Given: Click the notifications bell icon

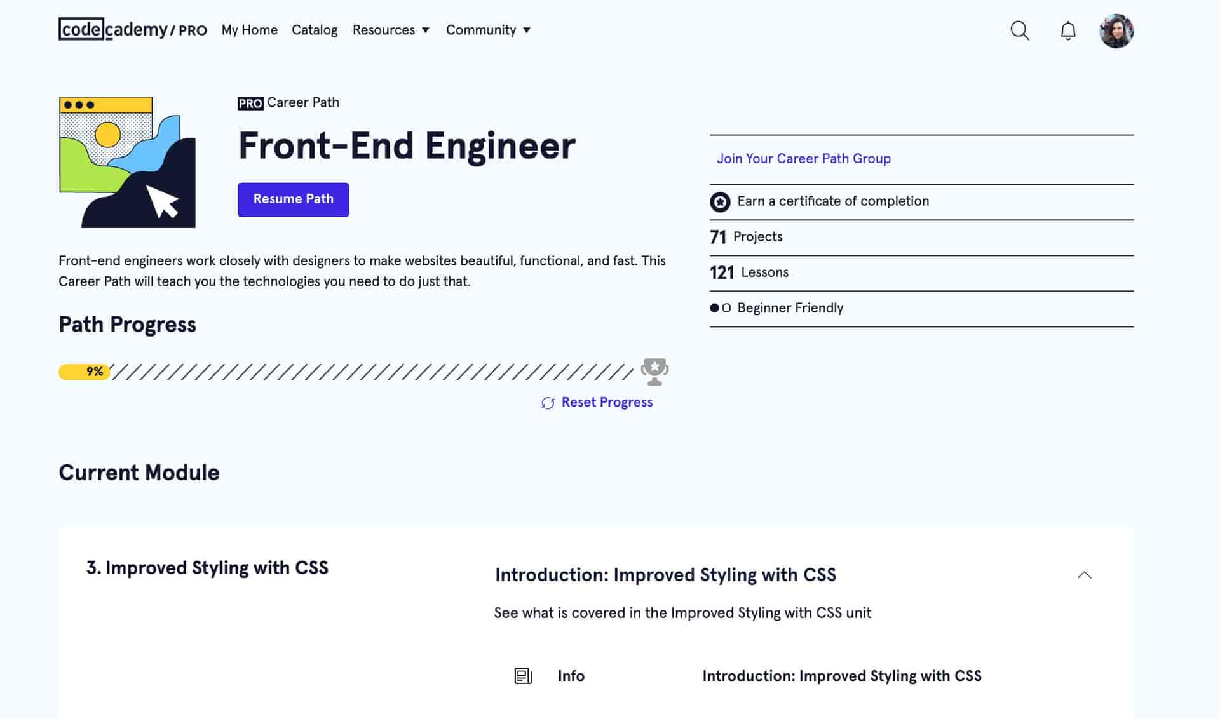Looking at the screenshot, I should (x=1068, y=30).
